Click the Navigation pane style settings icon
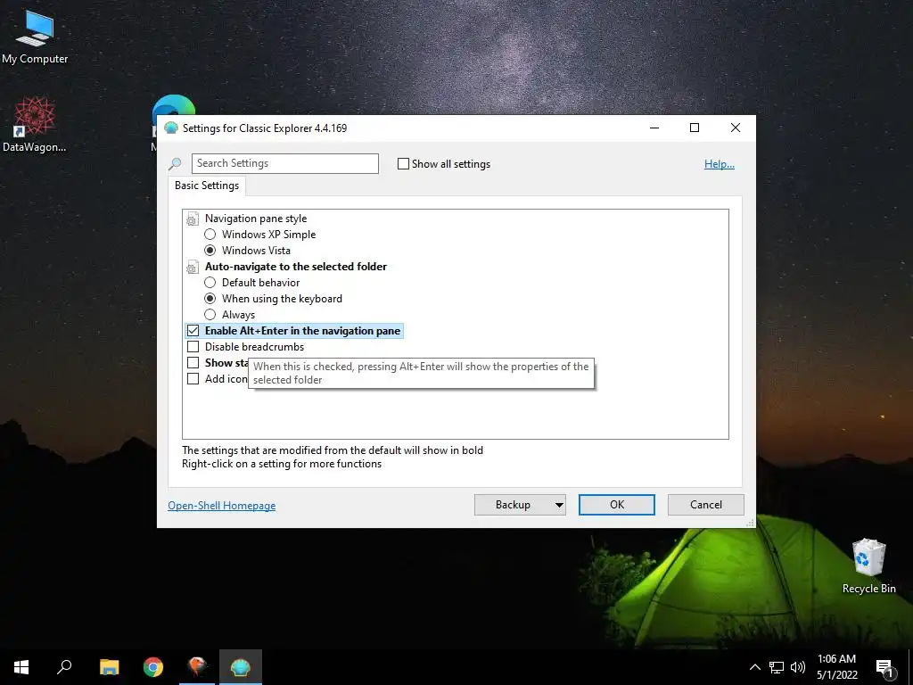Screen dimensions: 913x685 click(193, 219)
